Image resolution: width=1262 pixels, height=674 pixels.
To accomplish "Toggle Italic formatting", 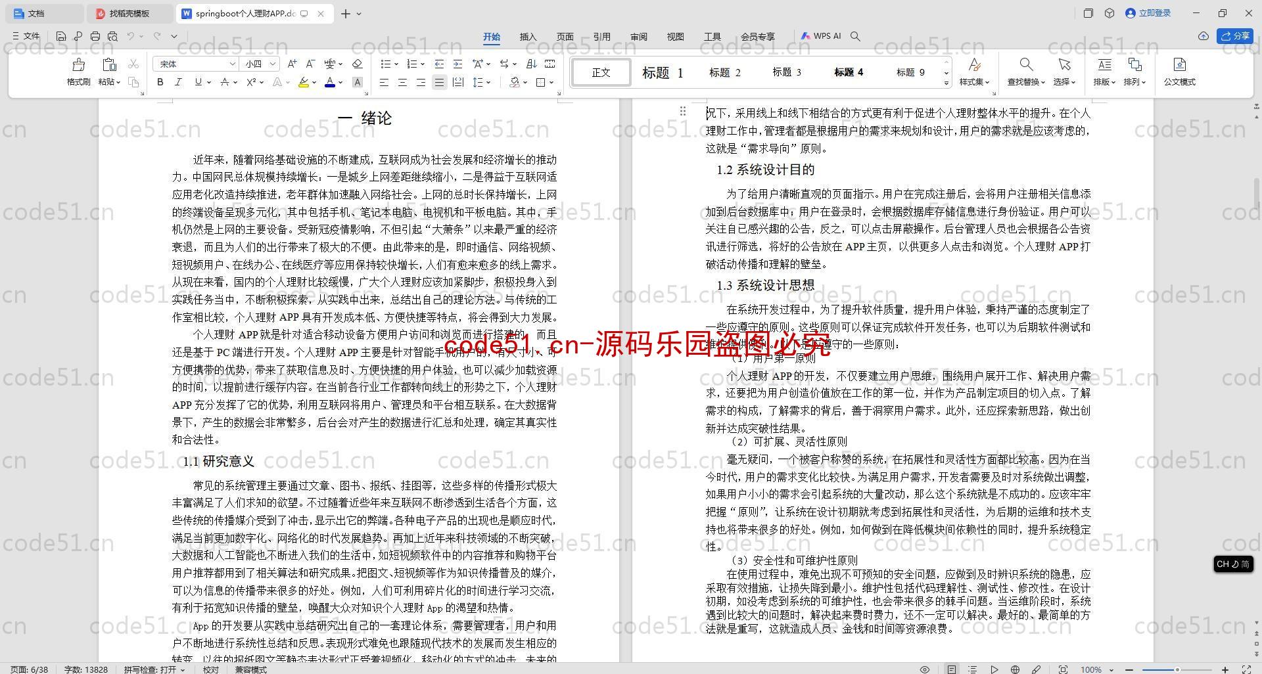I will point(178,82).
